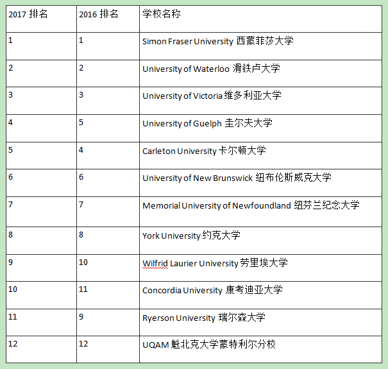Click 2017 rank '8' in York row

pyautogui.click(x=10, y=234)
